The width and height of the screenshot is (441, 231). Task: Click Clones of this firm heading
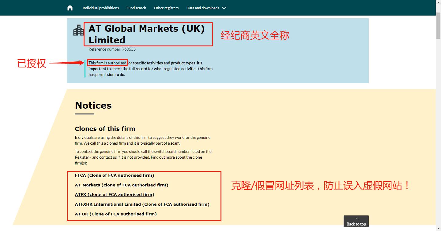coord(105,129)
